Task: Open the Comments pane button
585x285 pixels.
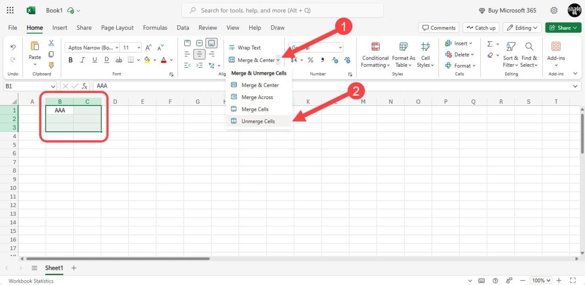Action: tap(439, 28)
